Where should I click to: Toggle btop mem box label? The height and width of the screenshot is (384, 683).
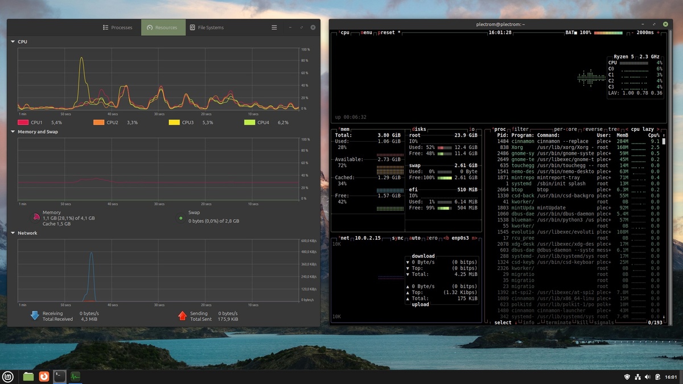344,129
